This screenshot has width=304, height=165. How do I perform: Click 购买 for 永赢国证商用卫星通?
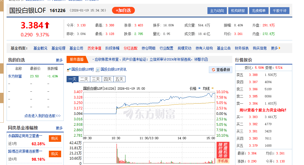(x=55, y=138)
